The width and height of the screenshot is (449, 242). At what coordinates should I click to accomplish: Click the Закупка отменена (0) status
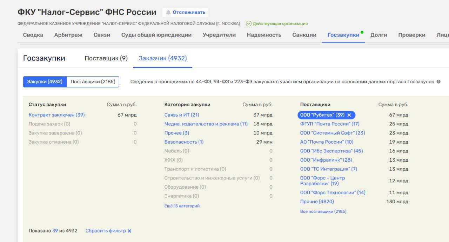tap(54, 142)
